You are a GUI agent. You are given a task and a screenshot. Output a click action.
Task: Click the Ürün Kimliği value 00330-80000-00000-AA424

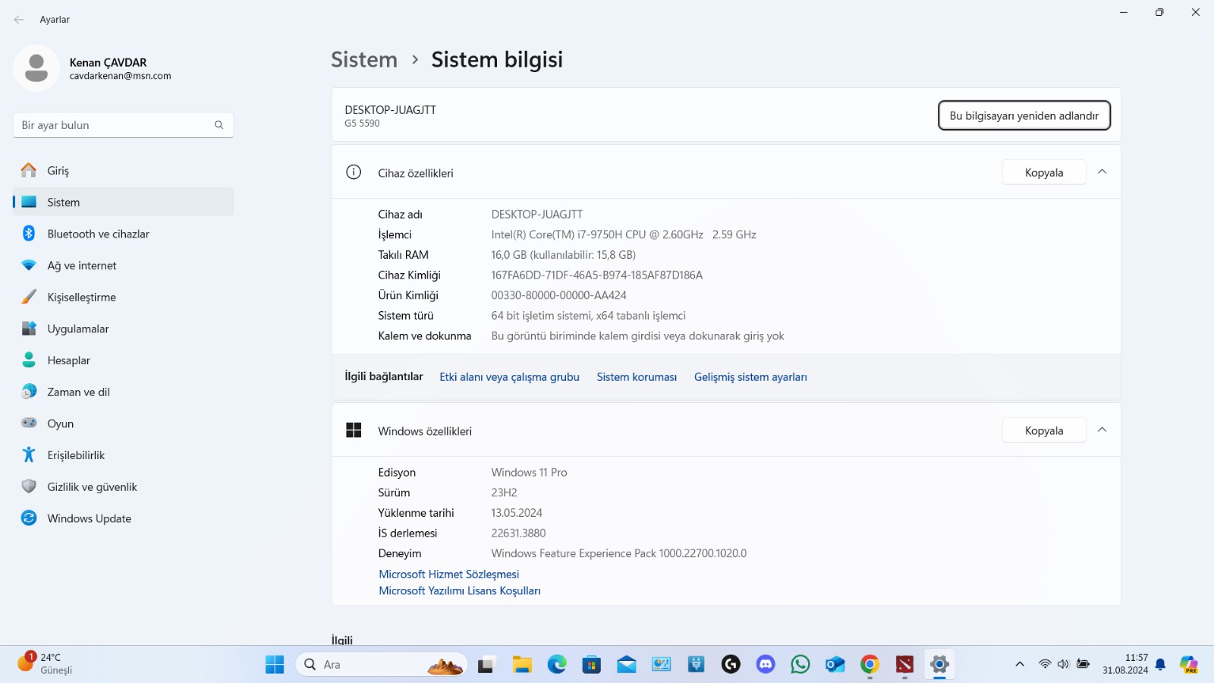[558, 295]
